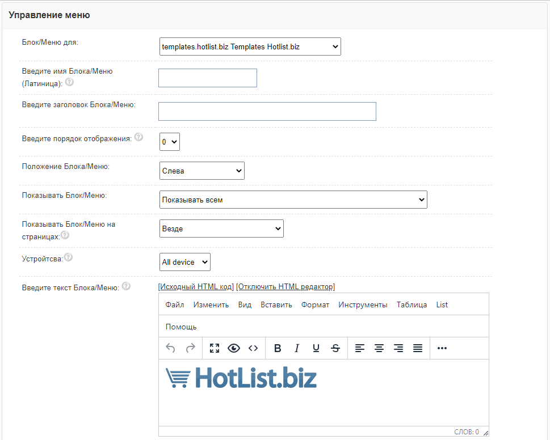The height and width of the screenshot is (440, 550).
Task: Toggle italic formatting
Action: (296, 348)
